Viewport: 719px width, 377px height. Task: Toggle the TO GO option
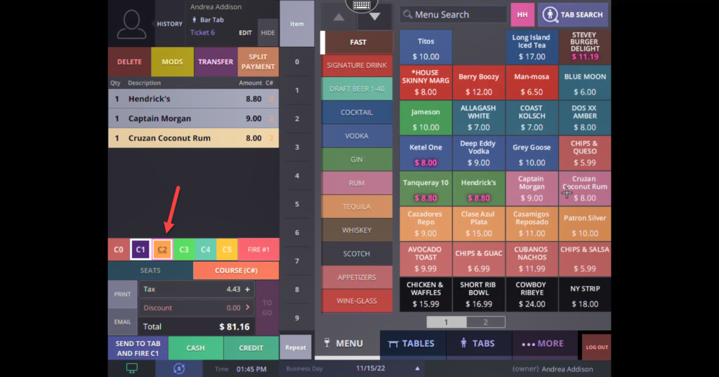click(x=267, y=308)
